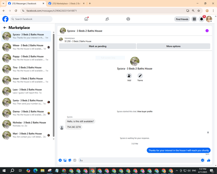The width and height of the screenshot is (217, 174).
Task: Open the Nicholas conversation
Action: tap(26, 124)
